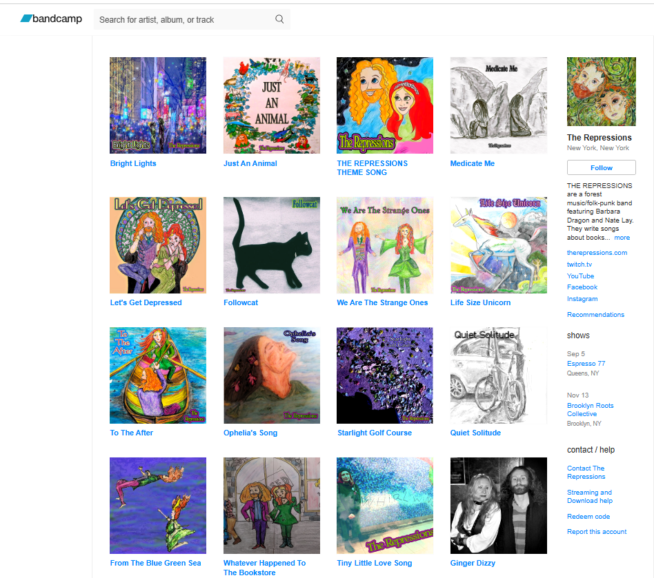The height and width of the screenshot is (578, 654).
Task: Open the Just An Animal cover art
Action: pyautogui.click(x=272, y=105)
